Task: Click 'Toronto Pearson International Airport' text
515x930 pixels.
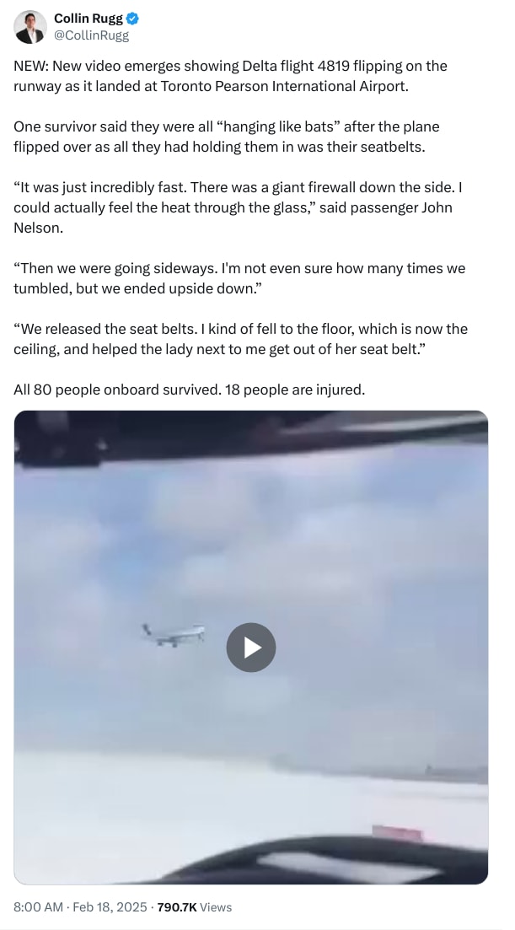Action: click(285, 85)
